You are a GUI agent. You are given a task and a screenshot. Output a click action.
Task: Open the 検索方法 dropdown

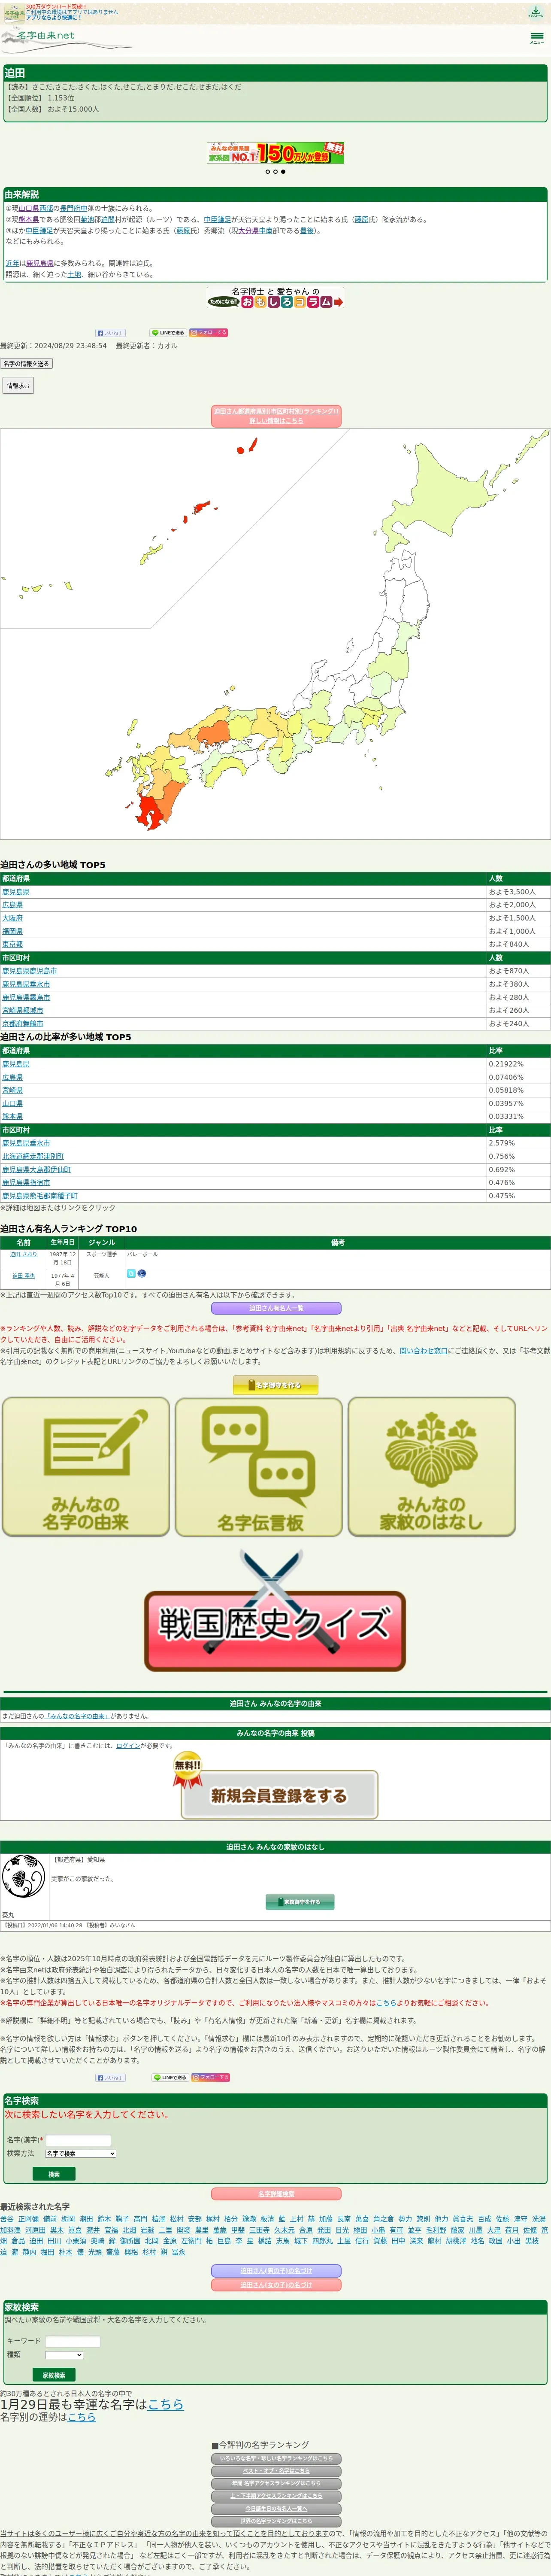[80, 2153]
